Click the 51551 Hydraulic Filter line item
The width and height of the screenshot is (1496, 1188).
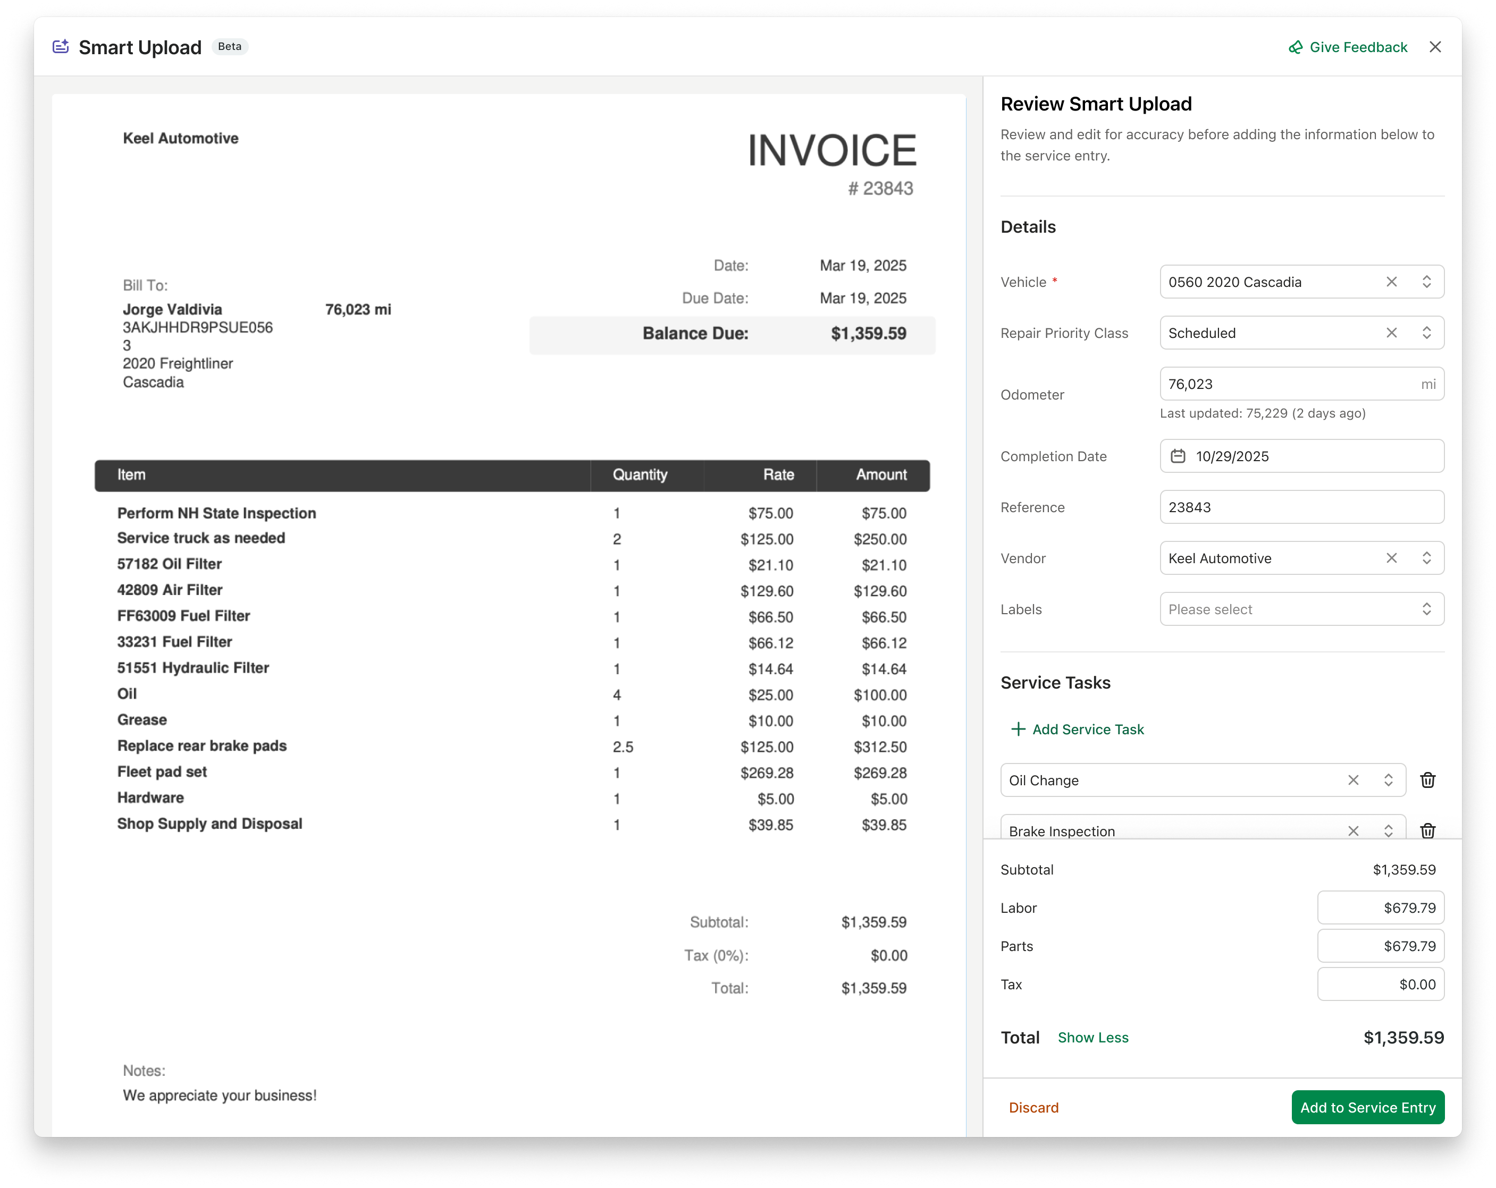tap(193, 668)
